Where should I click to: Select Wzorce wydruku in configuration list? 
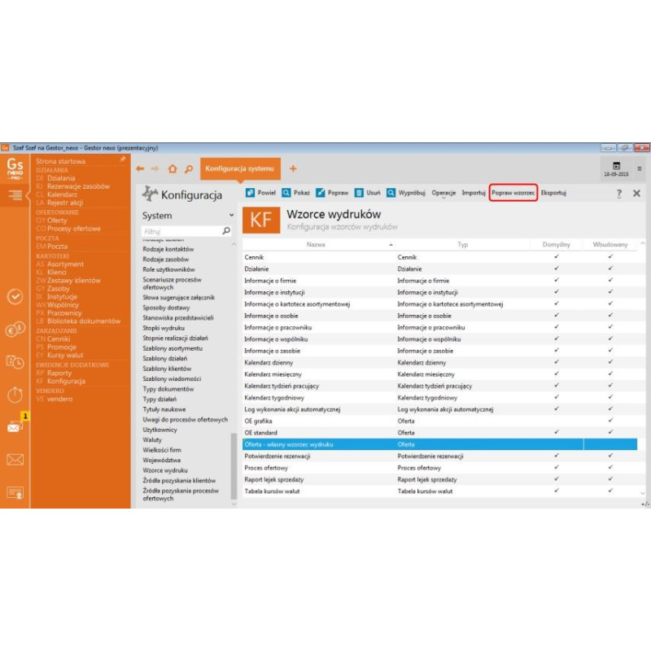(x=165, y=470)
